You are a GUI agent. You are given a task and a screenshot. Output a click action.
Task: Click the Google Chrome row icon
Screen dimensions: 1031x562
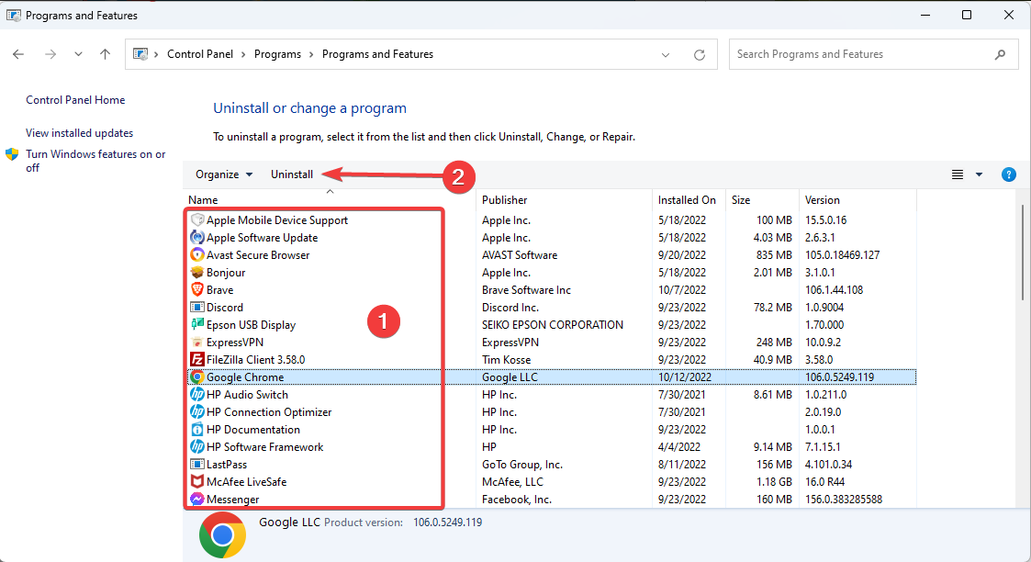[x=197, y=377]
